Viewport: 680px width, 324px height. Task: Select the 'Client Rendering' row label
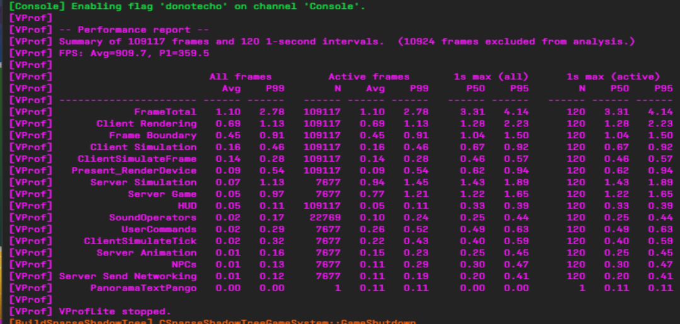point(147,123)
